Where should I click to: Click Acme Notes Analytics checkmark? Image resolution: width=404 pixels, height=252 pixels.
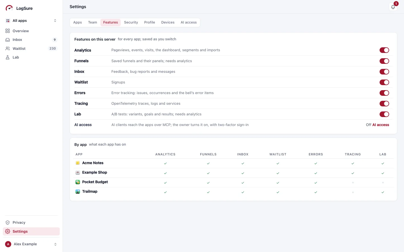165,164
